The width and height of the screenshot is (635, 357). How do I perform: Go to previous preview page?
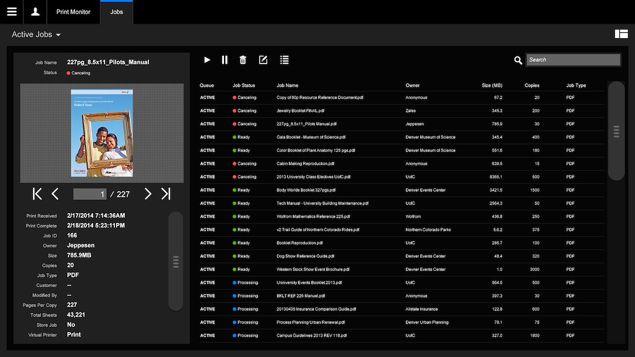pos(55,194)
